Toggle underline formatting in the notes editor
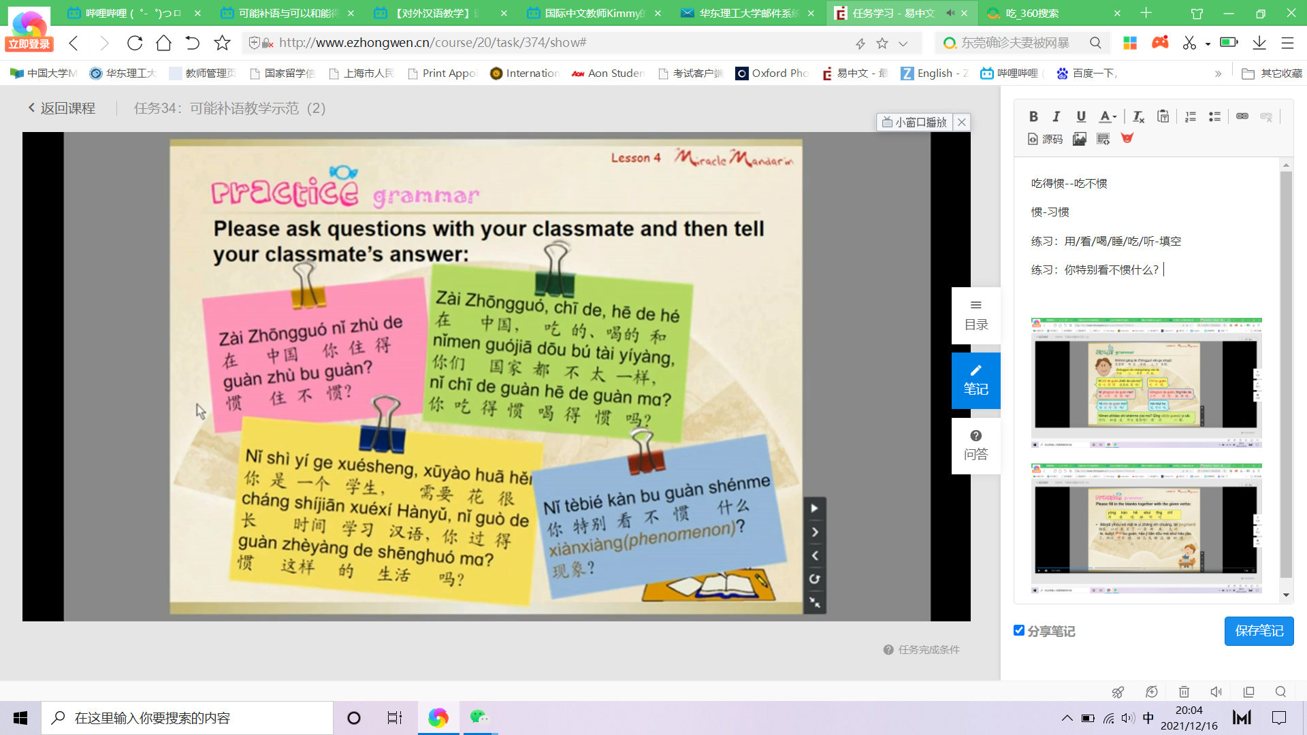 (x=1080, y=116)
